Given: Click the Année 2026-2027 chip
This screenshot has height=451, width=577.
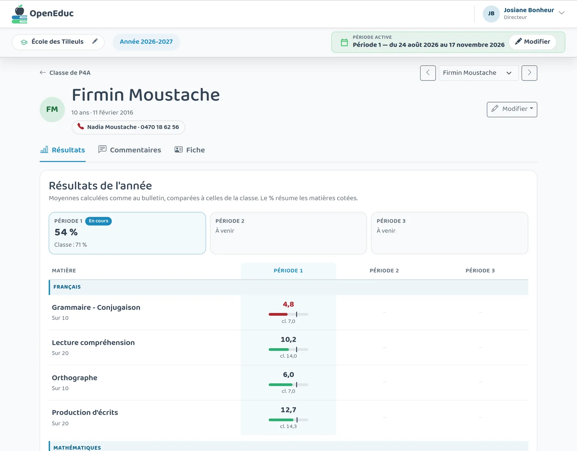Looking at the screenshot, I should pyautogui.click(x=146, y=42).
